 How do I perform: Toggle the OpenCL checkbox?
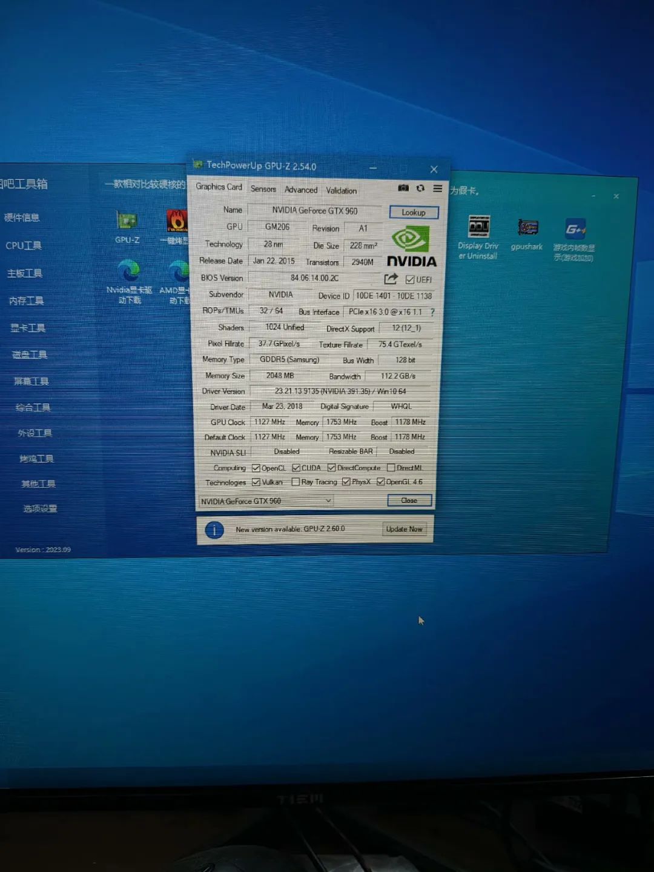(x=256, y=468)
